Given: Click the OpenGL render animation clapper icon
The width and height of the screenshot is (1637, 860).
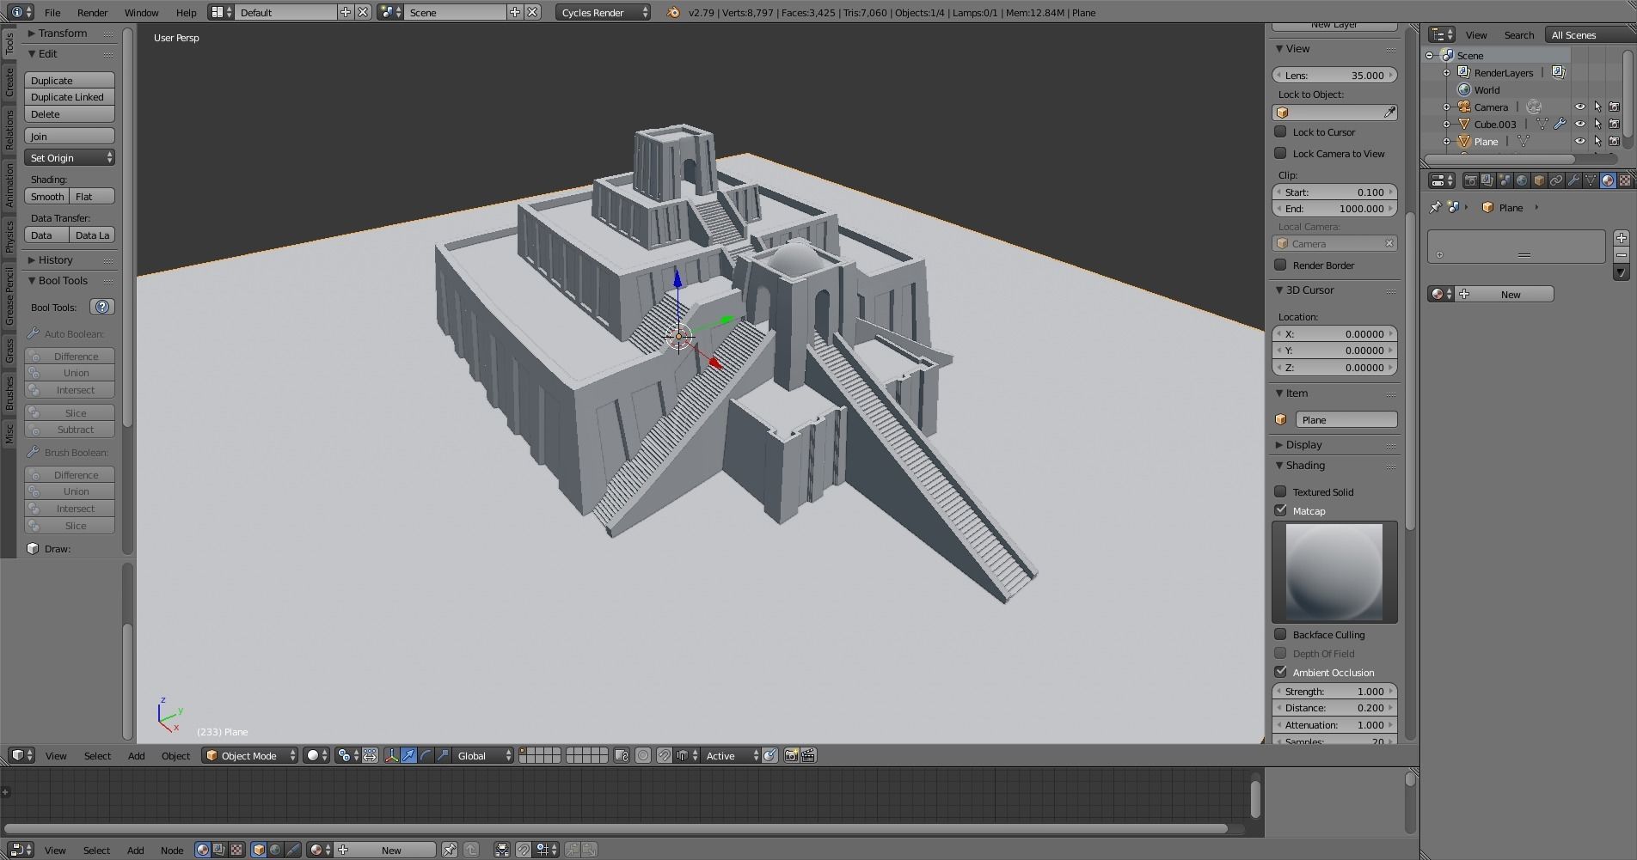Looking at the screenshot, I should (x=808, y=755).
